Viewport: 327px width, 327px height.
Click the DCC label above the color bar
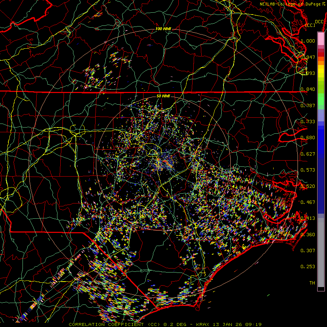click(319, 21)
